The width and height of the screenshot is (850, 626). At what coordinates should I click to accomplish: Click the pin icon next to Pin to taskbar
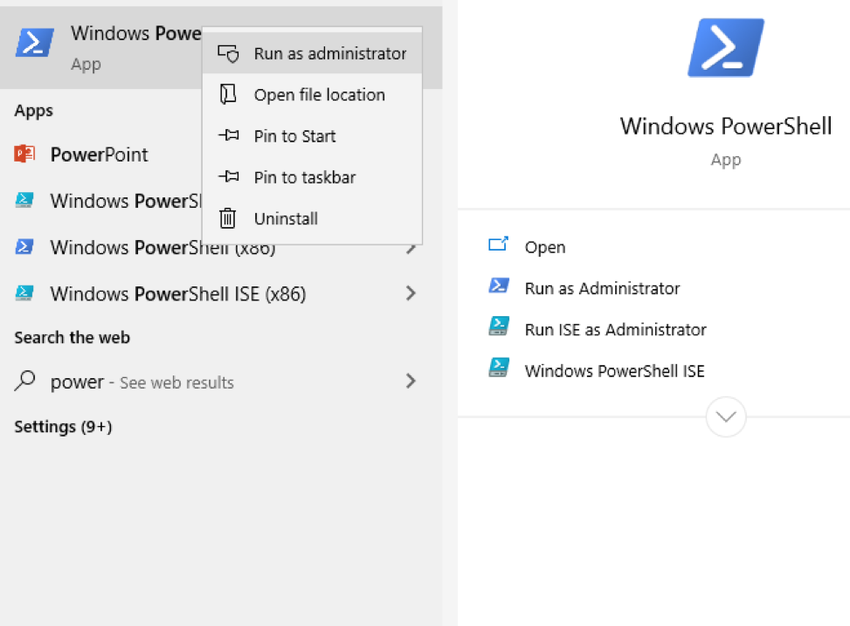point(228,176)
